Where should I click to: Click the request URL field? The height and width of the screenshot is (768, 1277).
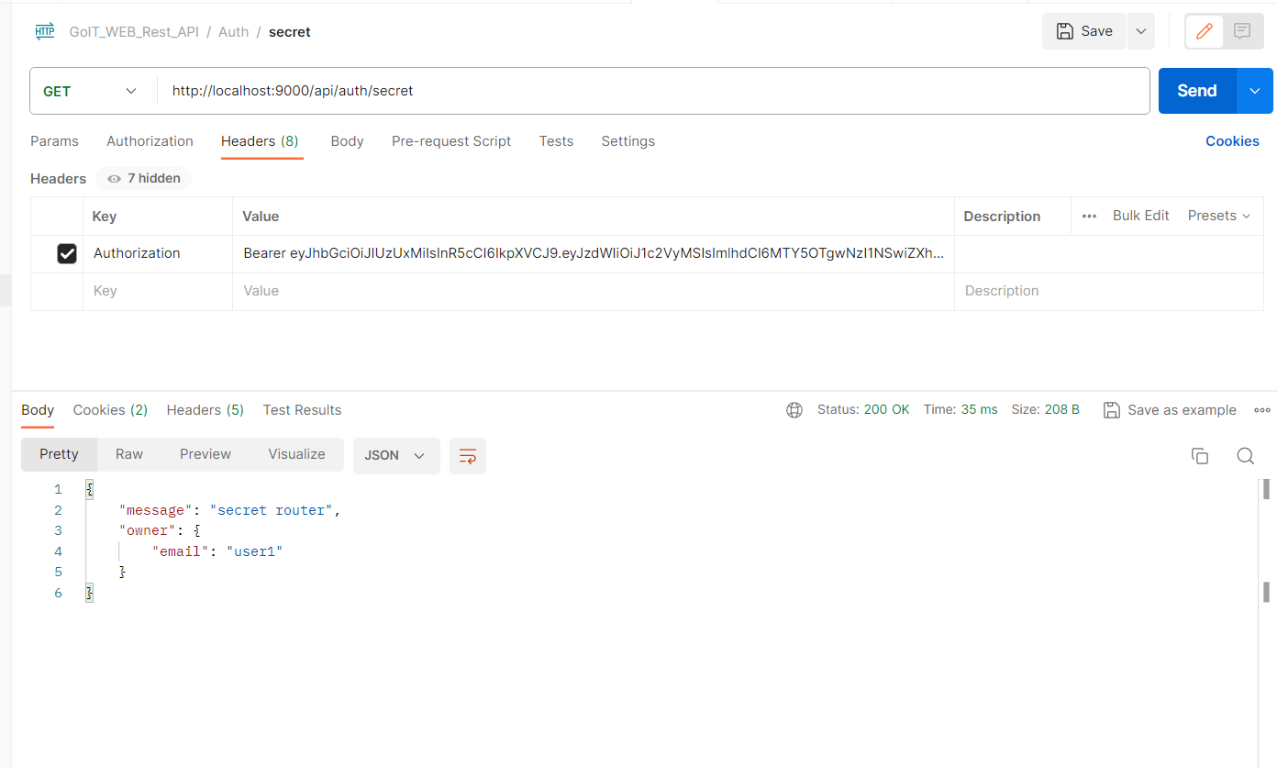[x=653, y=91]
